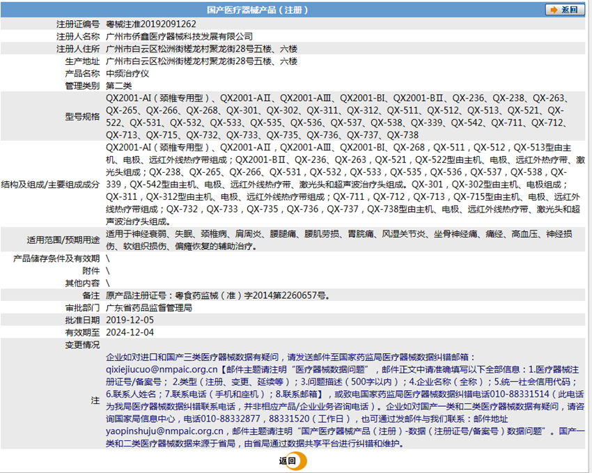Click the 批准日期 label

(x=82, y=320)
